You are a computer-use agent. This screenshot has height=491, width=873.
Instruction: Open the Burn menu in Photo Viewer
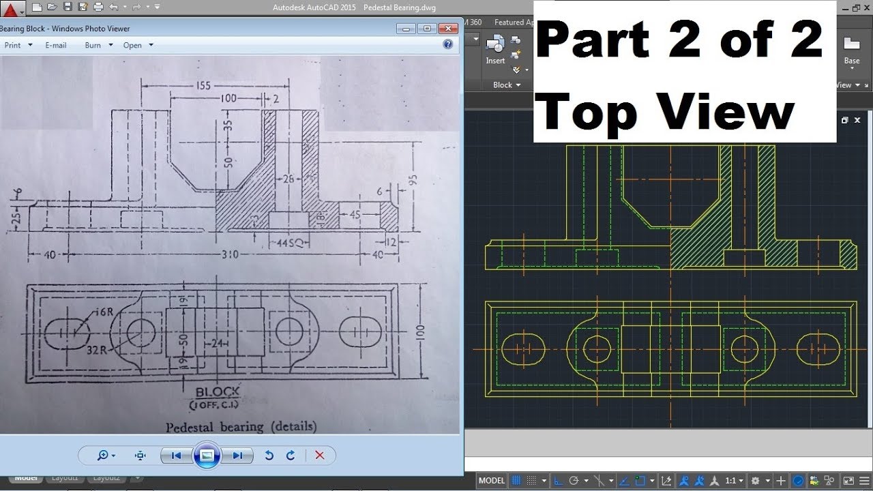click(x=97, y=45)
